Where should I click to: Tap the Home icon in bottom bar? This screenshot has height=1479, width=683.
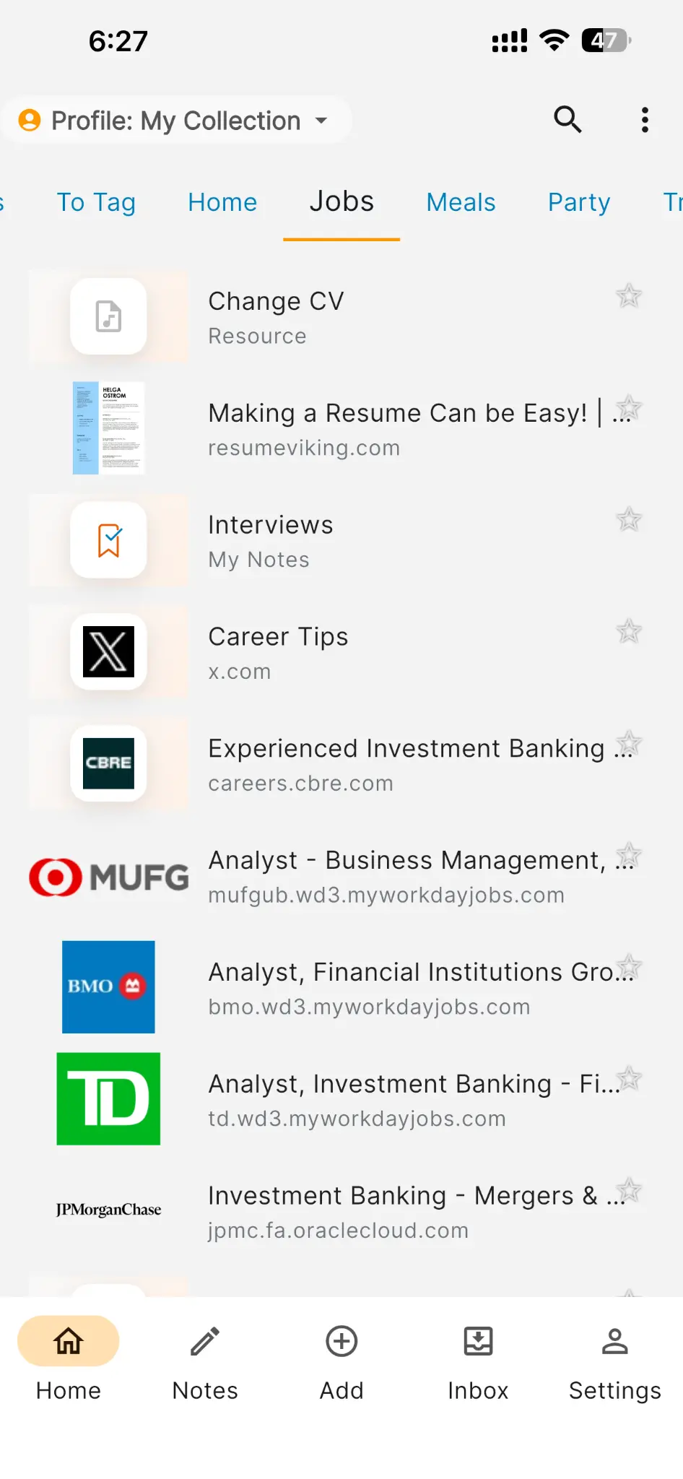pos(69,1342)
